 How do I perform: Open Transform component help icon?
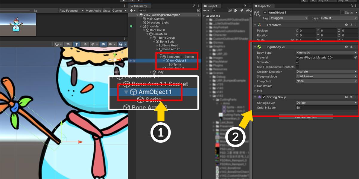click(x=346, y=25)
